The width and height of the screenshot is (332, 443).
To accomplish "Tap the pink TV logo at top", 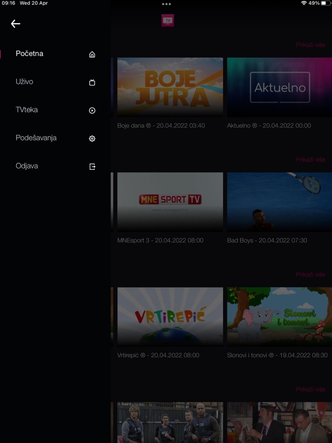I will 167,20.
